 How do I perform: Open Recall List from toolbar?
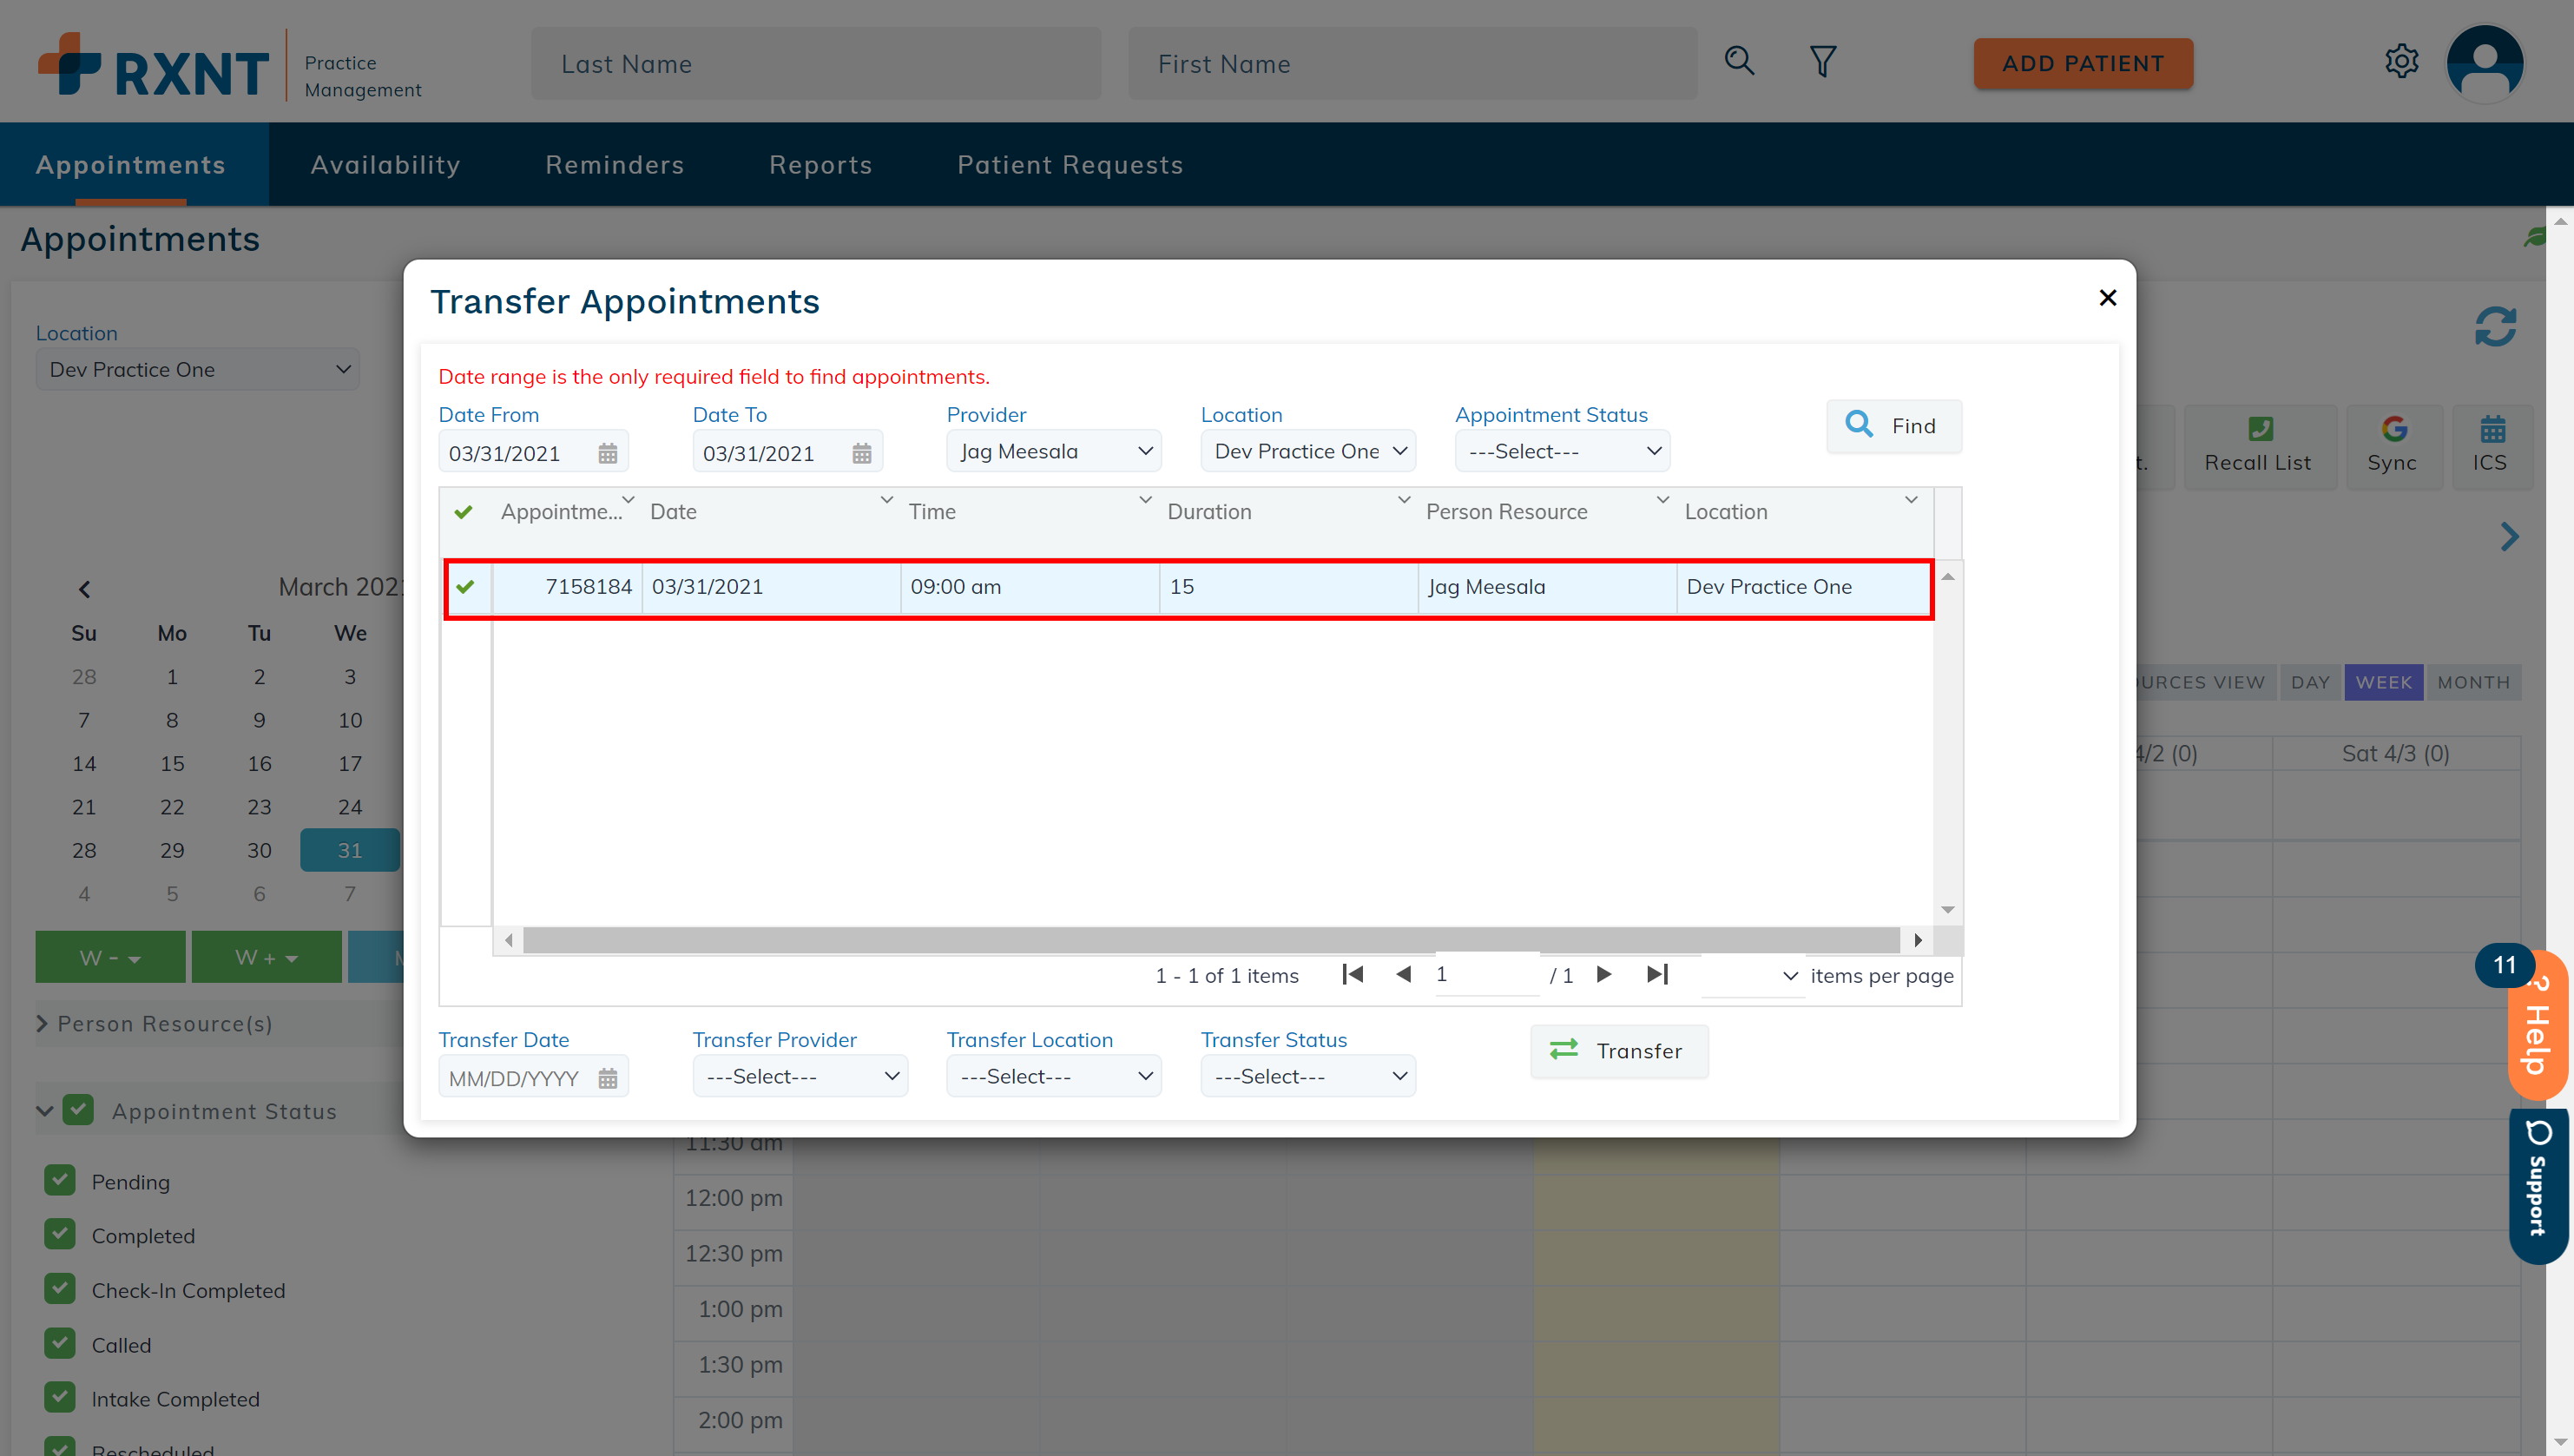tap(2258, 446)
